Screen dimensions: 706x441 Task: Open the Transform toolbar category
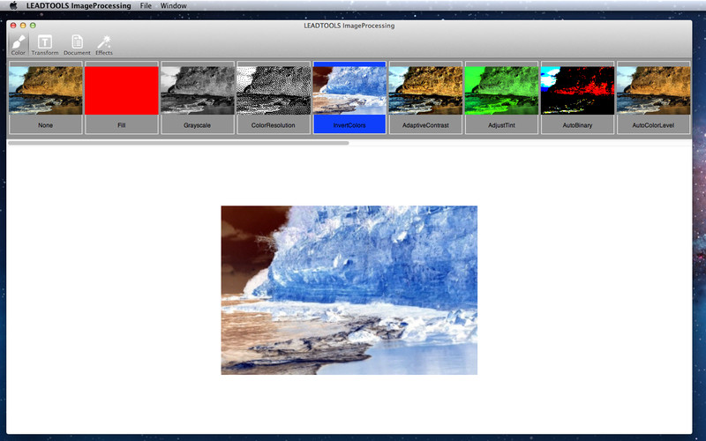coord(45,45)
